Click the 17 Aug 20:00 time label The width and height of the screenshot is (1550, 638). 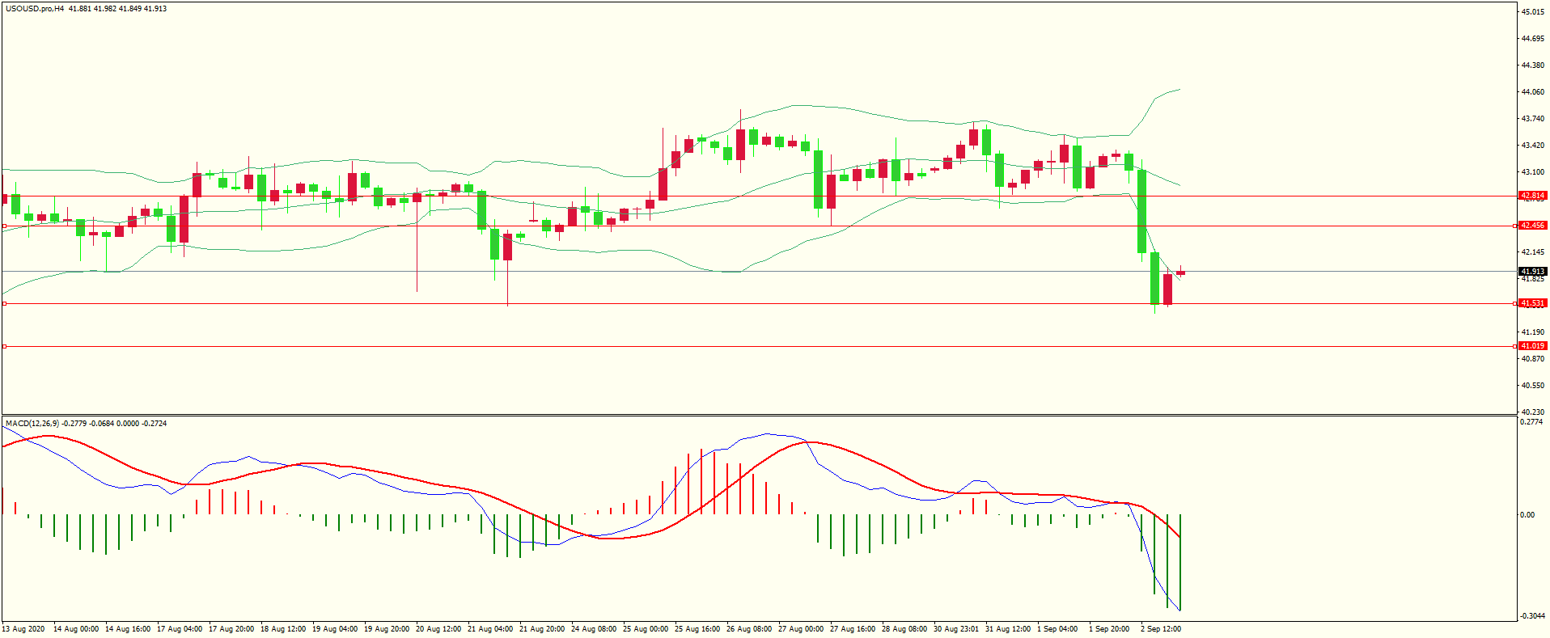(231, 629)
